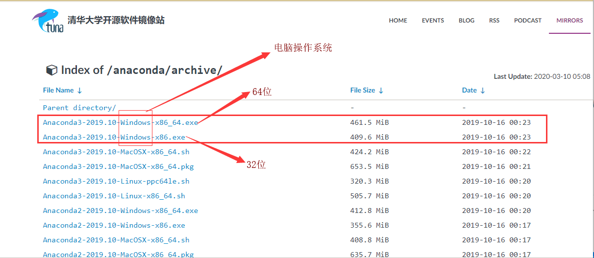Open the RSS menu item
This screenshot has height=258, width=594.
tap(494, 21)
